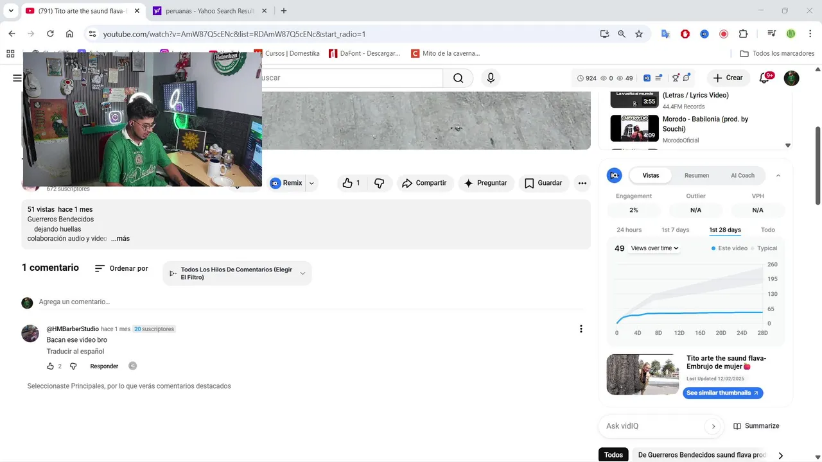Click the Crear button
This screenshot has width=822, height=462.
point(728,78)
